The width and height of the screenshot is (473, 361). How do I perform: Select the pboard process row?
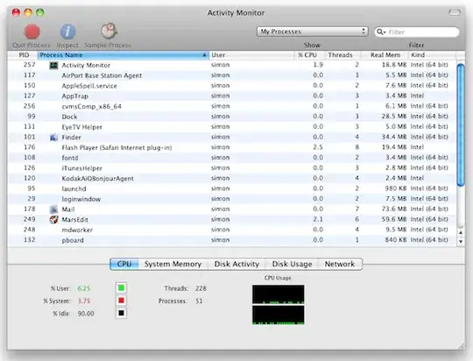(x=231, y=240)
